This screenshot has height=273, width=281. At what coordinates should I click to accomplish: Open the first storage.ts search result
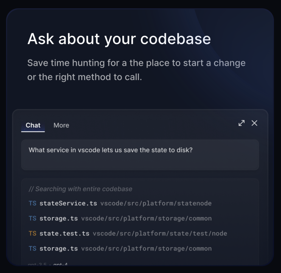point(59,218)
